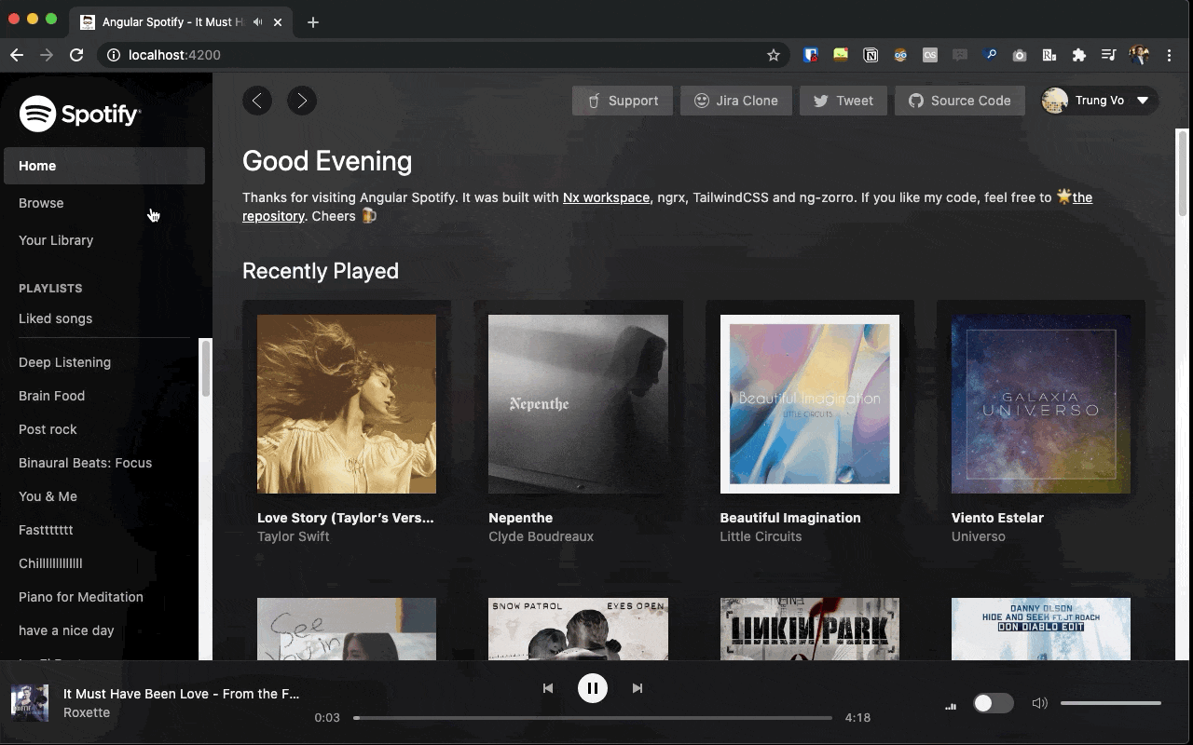Open the Jira Clone button
This screenshot has height=745, width=1193.
point(736,101)
